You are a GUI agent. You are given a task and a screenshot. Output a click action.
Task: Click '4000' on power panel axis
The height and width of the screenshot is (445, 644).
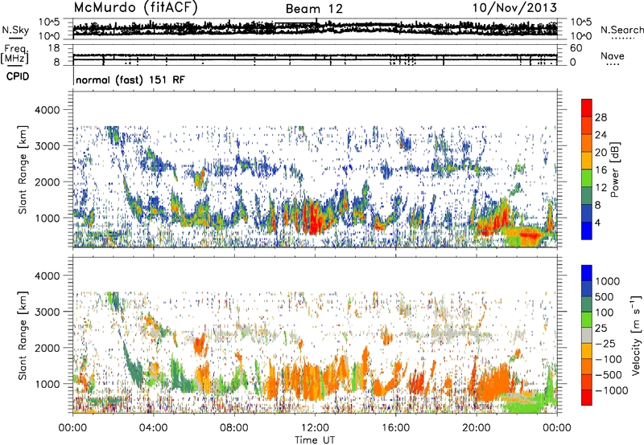[x=49, y=110]
